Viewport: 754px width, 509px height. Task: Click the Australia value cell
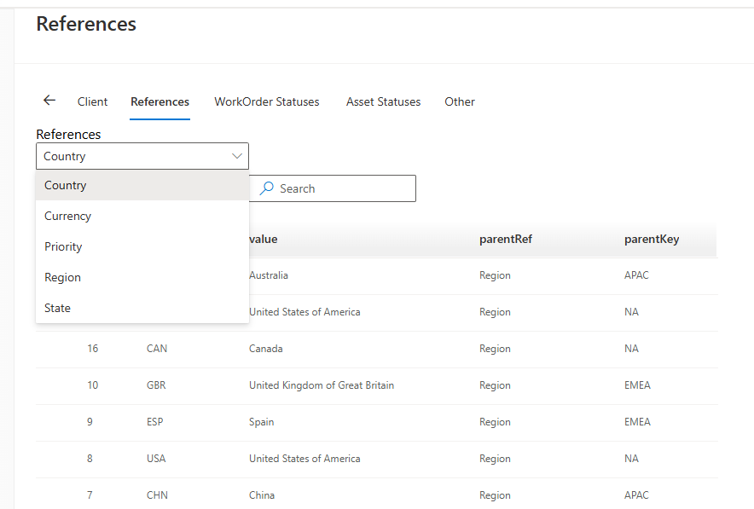(269, 275)
